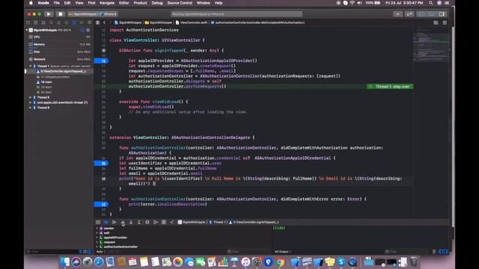Click the ViewController.swift breadcrumb
479x269 pixels.
tap(192, 22)
